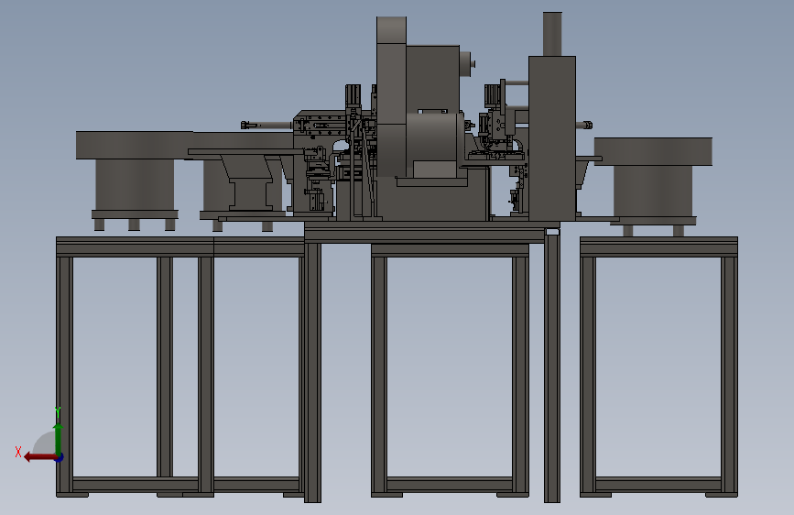Click the red X axis arrow of the triad
The image size is (794, 515).
pos(39,457)
